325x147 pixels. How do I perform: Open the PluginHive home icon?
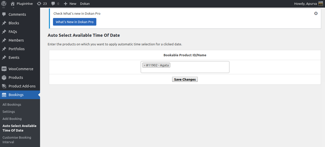click(13, 4)
